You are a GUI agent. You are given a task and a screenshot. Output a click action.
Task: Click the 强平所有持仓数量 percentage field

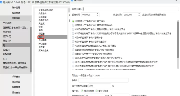click(100, 86)
